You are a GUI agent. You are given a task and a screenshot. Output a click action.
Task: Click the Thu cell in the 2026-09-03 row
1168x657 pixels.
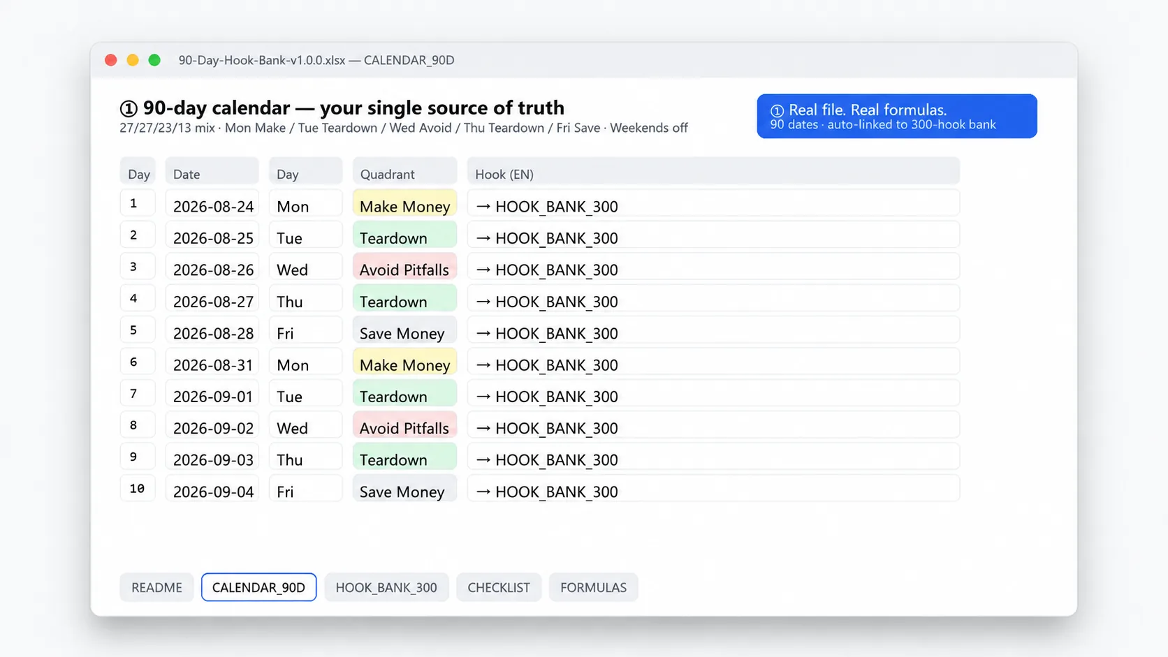306,457
